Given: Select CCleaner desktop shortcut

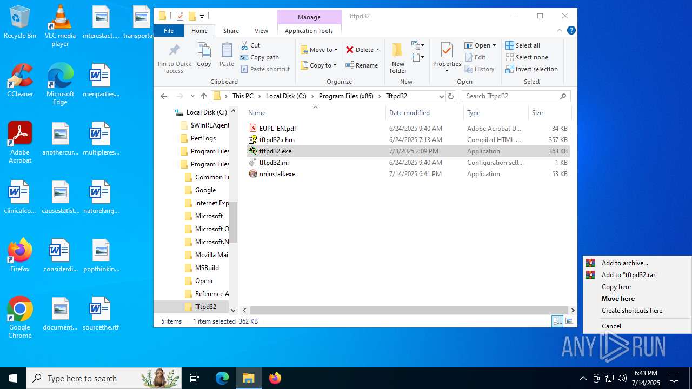Looking at the screenshot, I should pyautogui.click(x=20, y=81).
